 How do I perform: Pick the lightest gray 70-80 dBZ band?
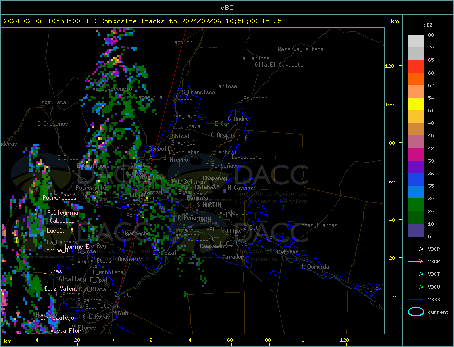(x=416, y=41)
